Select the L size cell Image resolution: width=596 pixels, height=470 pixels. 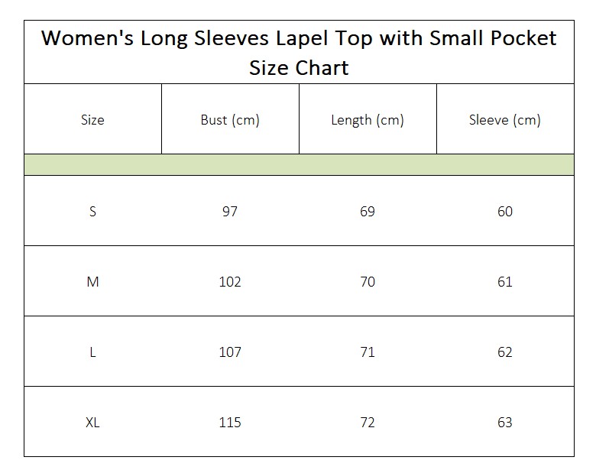pyautogui.click(x=92, y=352)
